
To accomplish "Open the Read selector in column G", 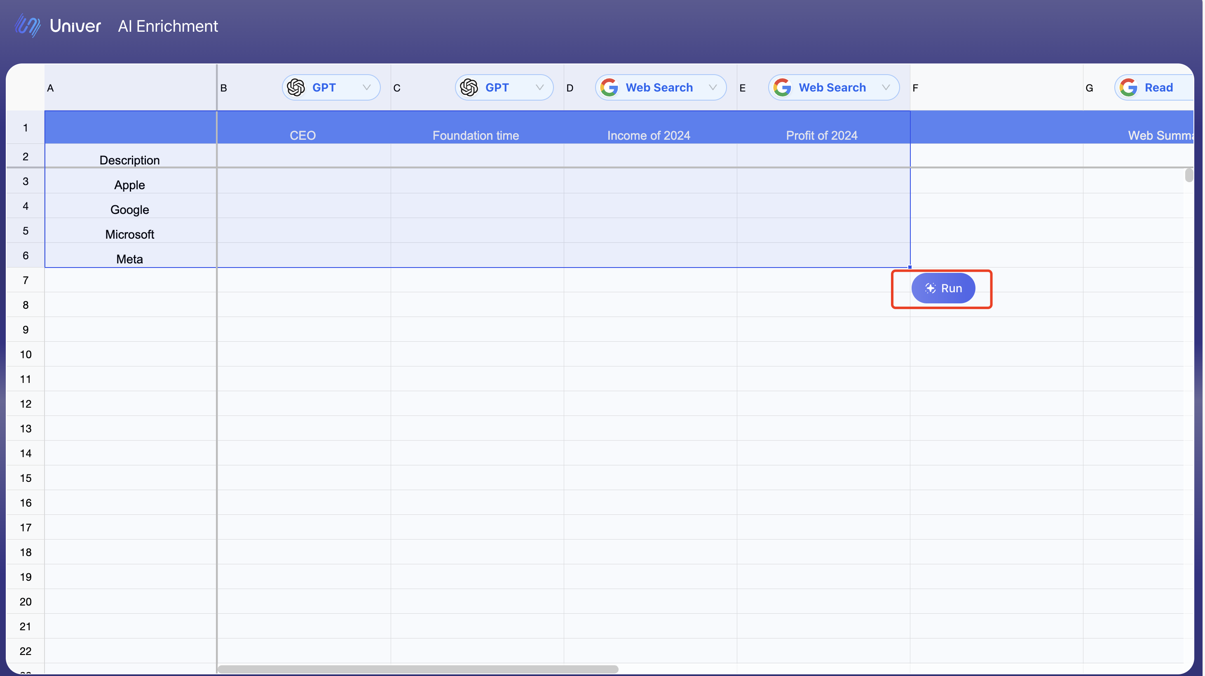I will [1154, 87].
